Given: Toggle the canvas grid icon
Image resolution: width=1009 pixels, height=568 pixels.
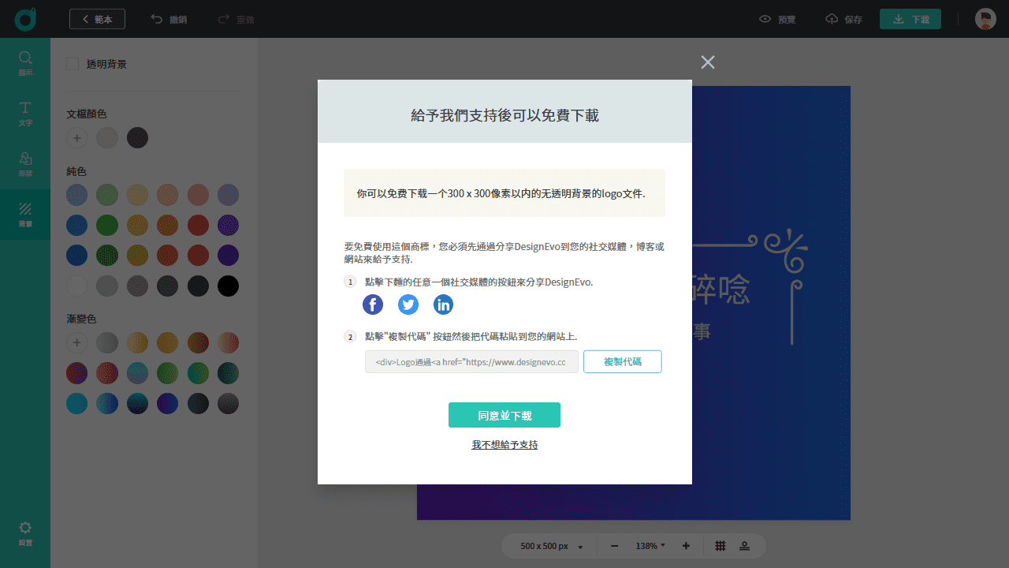Looking at the screenshot, I should [x=720, y=545].
